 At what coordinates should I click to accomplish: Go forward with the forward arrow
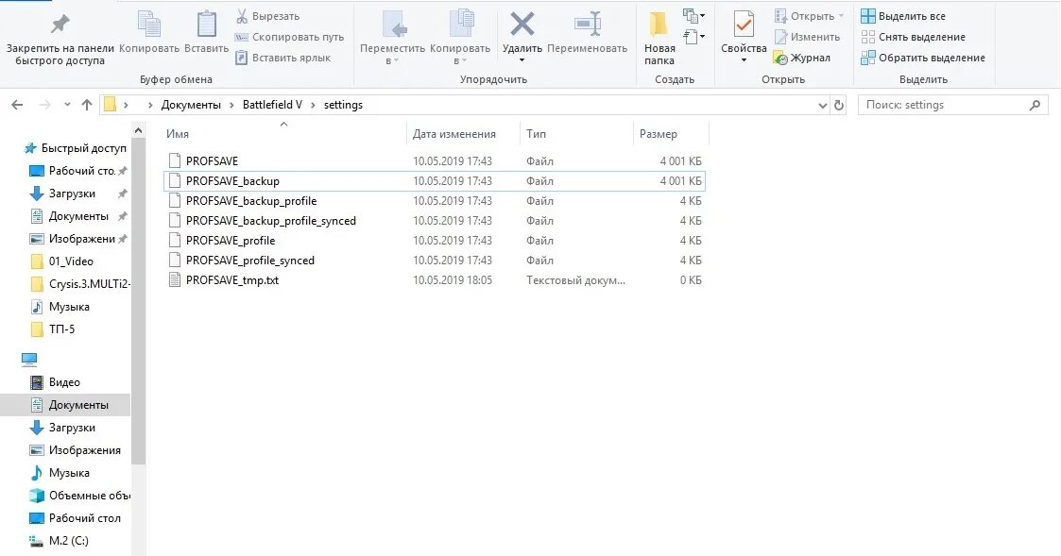tap(45, 105)
